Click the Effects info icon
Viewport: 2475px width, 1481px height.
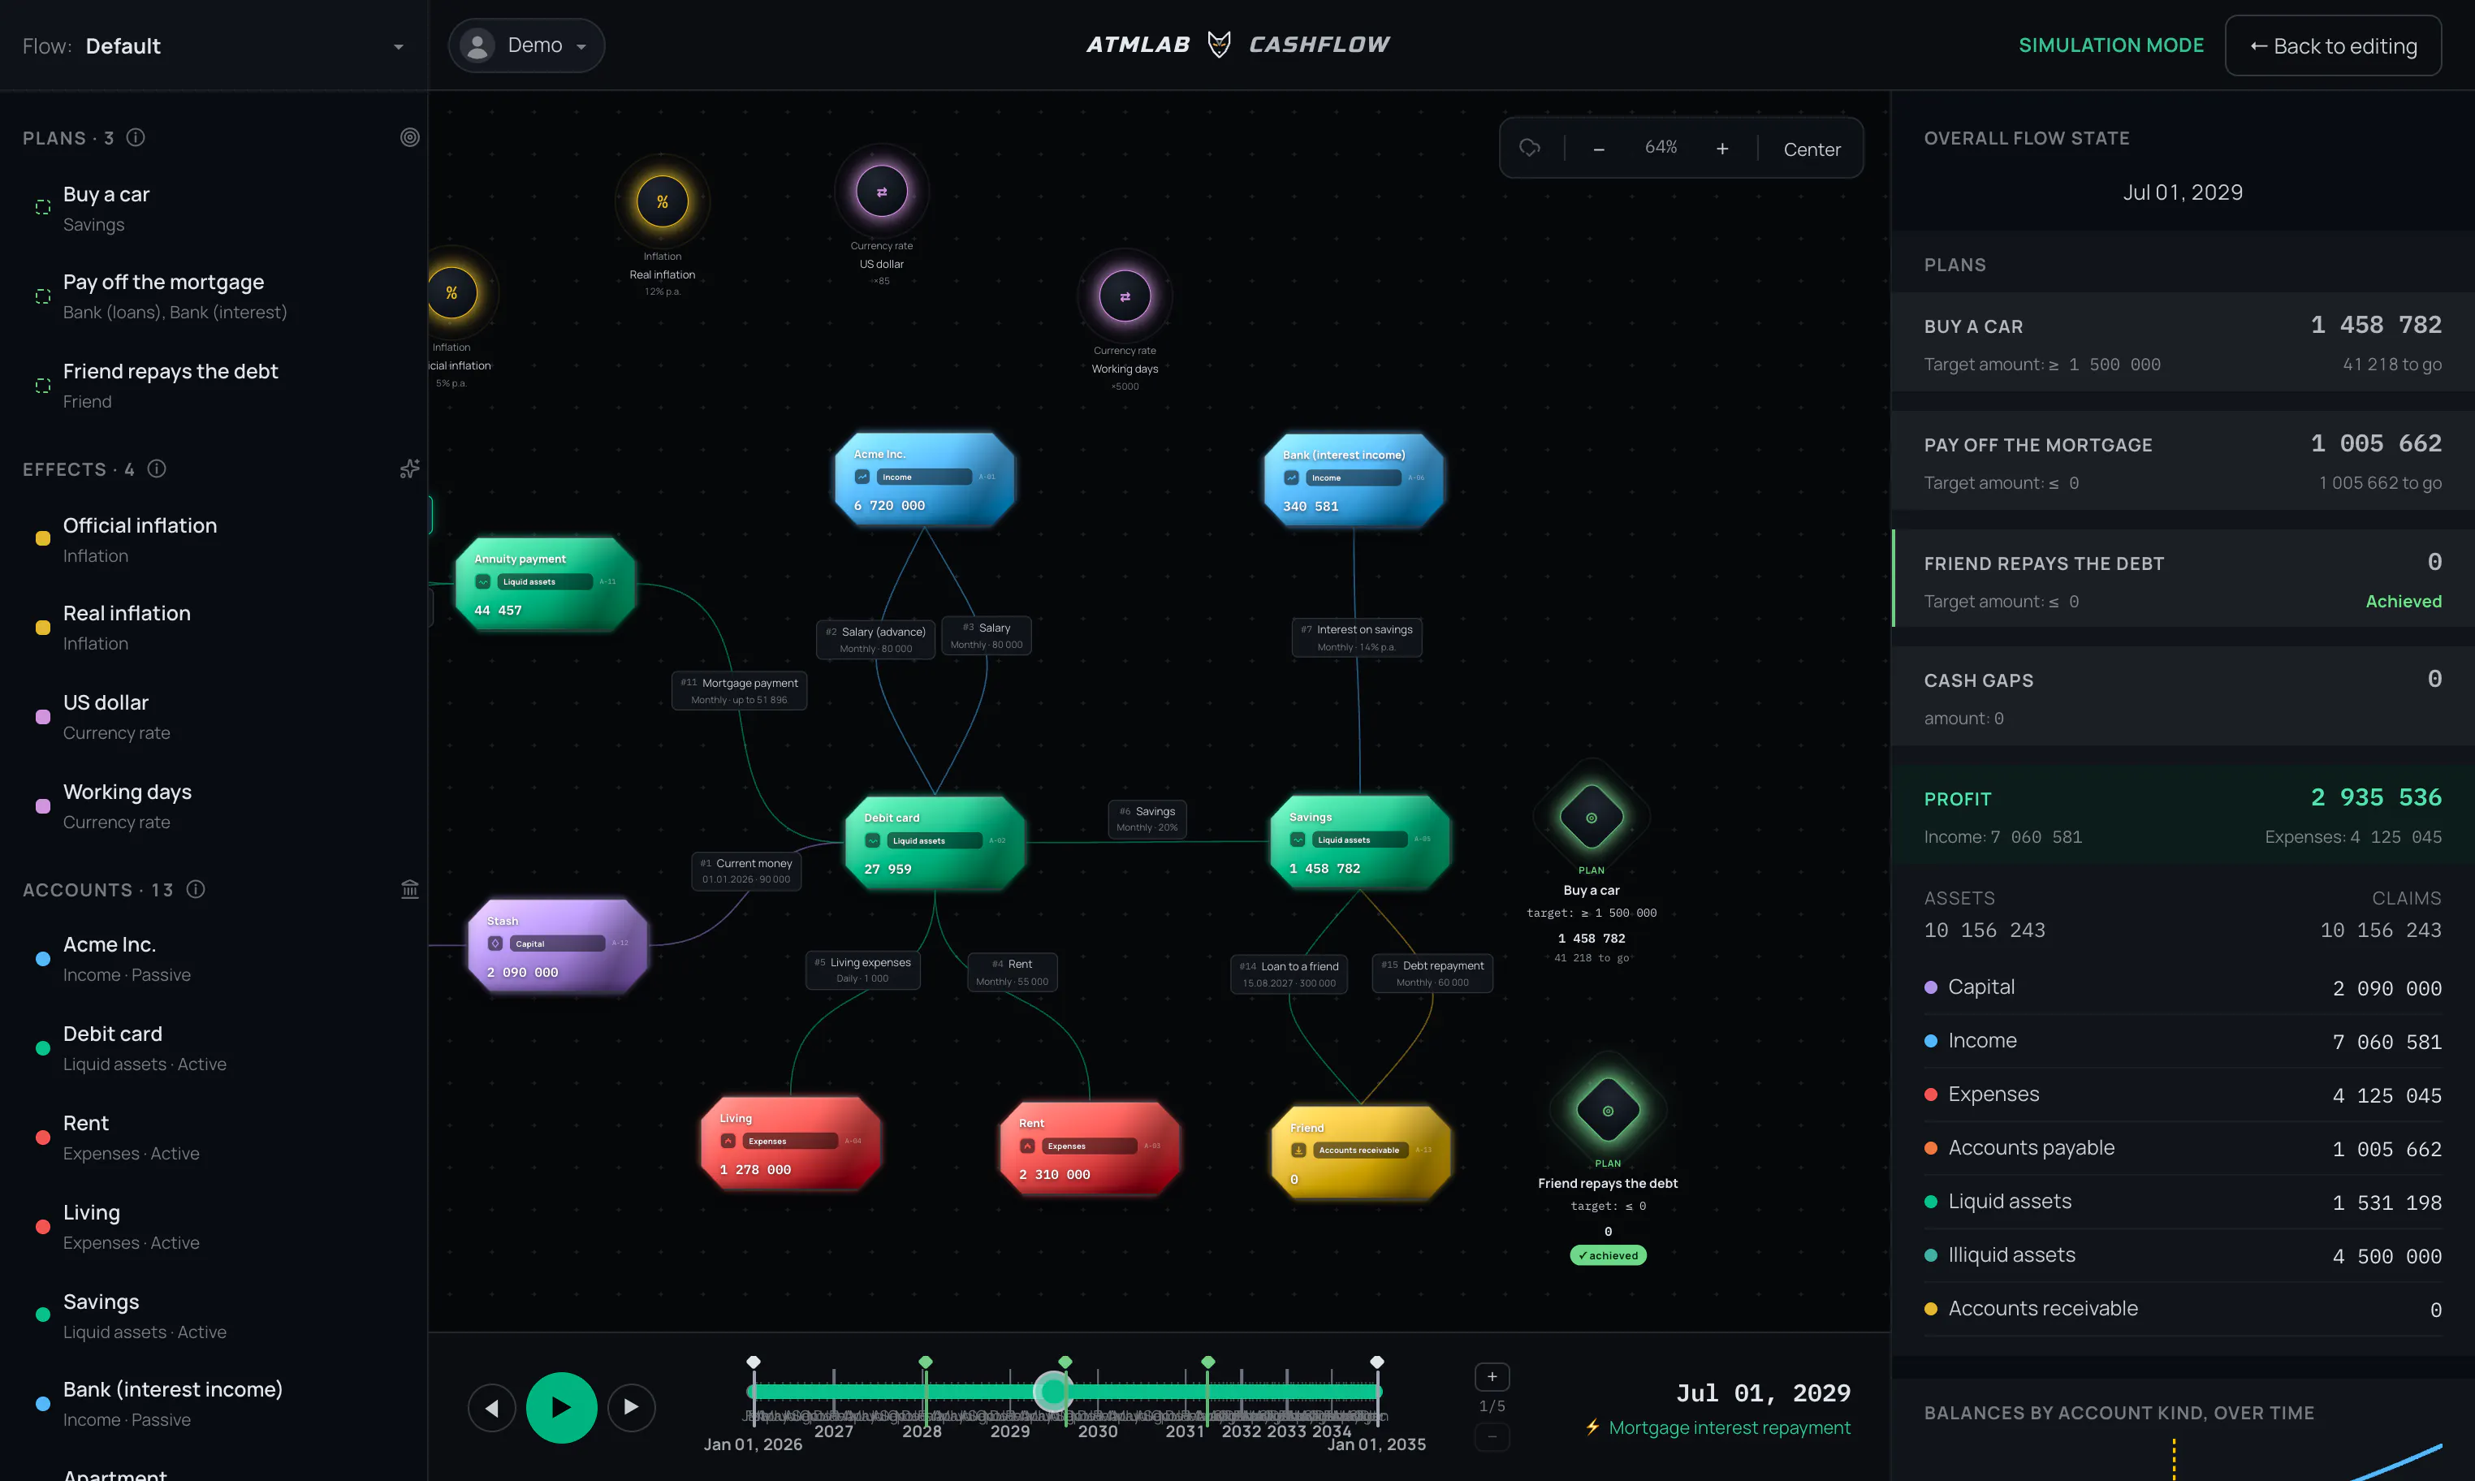tap(157, 468)
